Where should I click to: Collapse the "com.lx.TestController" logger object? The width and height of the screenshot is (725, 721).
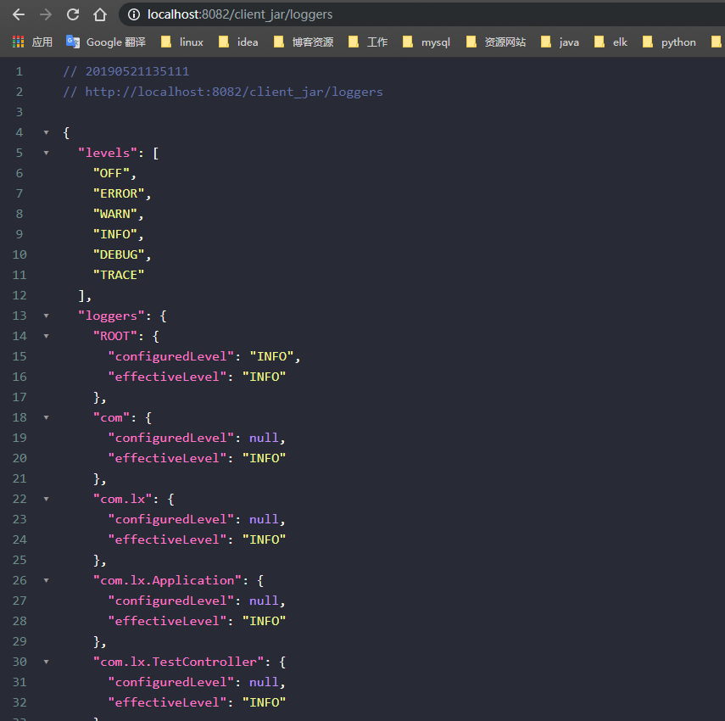point(47,662)
